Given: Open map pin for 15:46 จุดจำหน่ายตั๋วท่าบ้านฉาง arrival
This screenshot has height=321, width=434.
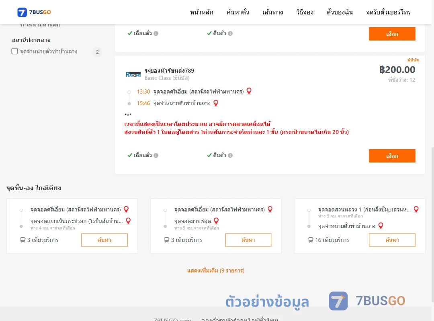Looking at the screenshot, I should click(x=216, y=103).
